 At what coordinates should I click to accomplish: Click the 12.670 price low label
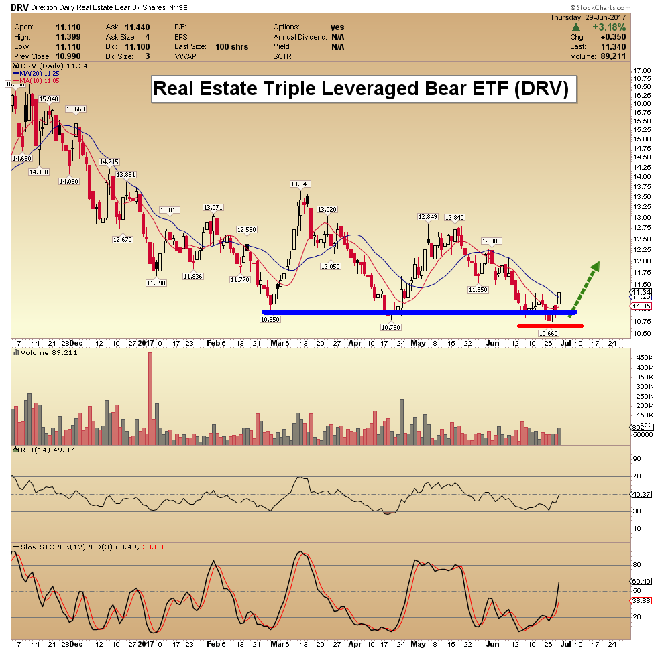point(123,239)
